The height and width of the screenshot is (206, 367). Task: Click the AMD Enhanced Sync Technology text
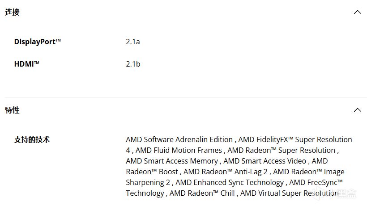[x=230, y=182]
